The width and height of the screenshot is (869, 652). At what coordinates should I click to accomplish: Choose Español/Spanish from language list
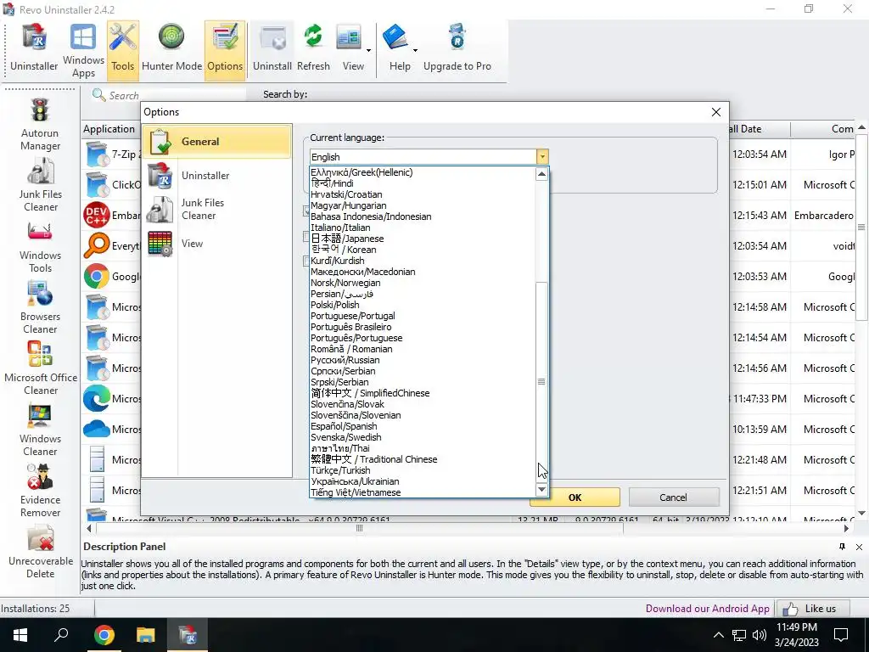pyautogui.click(x=344, y=426)
